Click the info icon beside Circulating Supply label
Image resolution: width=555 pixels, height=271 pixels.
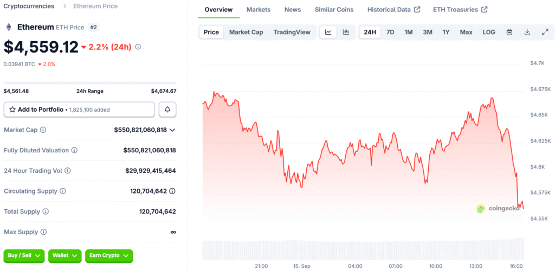point(63,191)
